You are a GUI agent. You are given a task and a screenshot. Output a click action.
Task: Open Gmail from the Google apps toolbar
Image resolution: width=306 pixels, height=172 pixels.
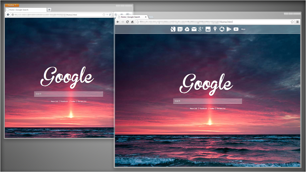(194, 29)
